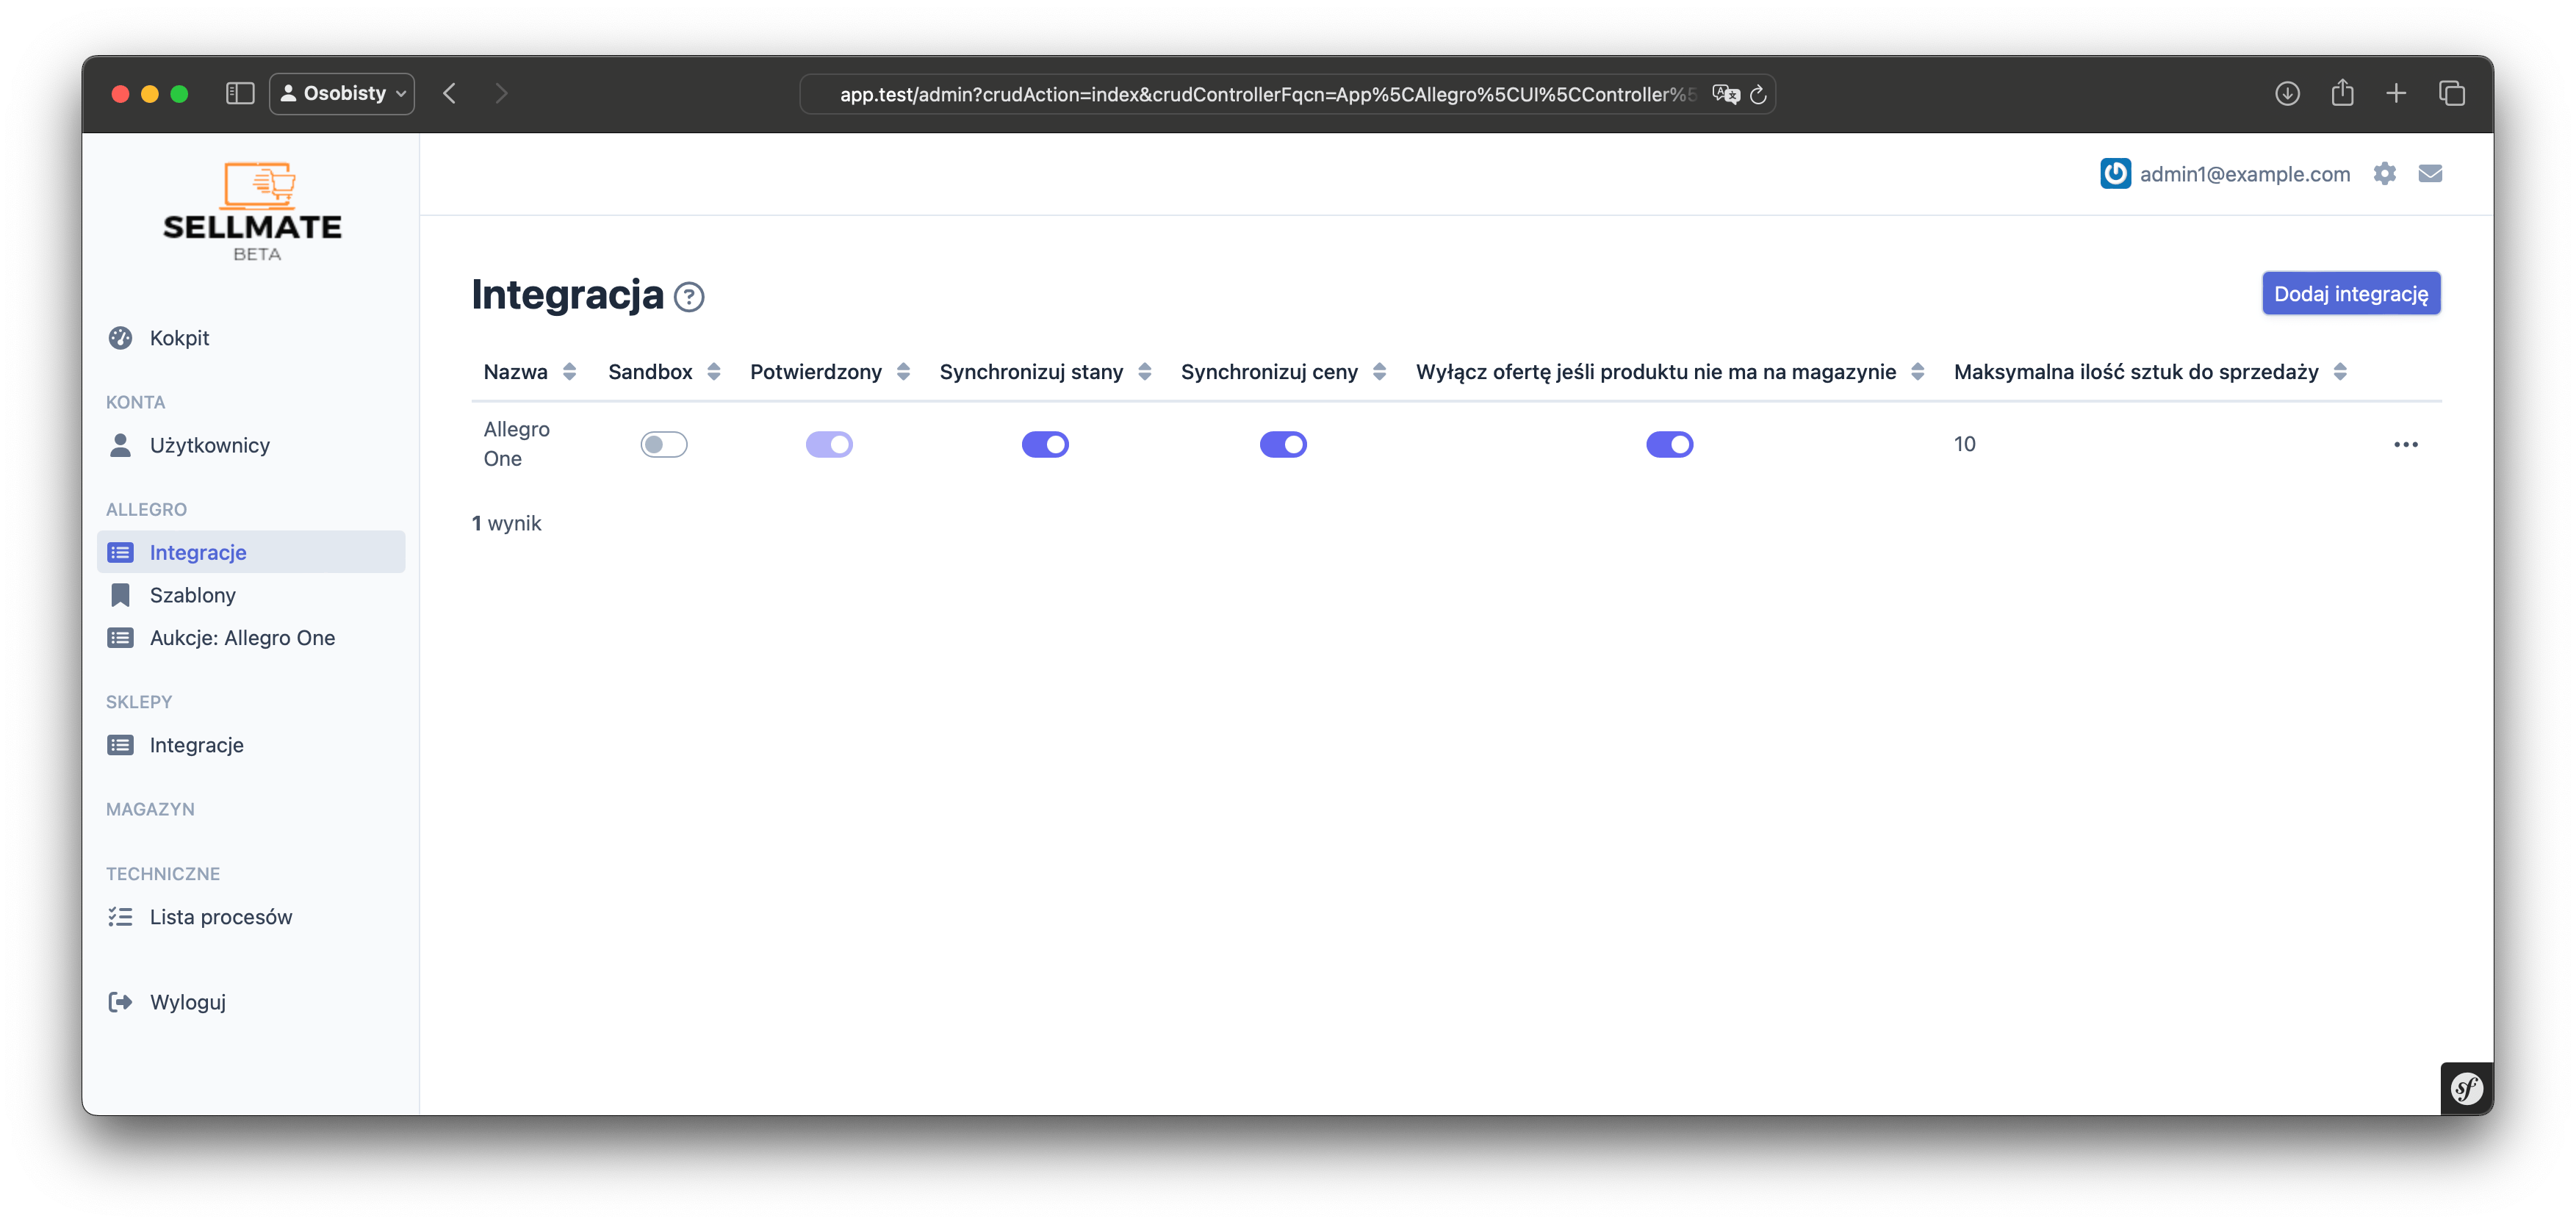Screen dimensions: 2576x1224
Task: Reload the page with the refresh icon
Action: 1758,95
